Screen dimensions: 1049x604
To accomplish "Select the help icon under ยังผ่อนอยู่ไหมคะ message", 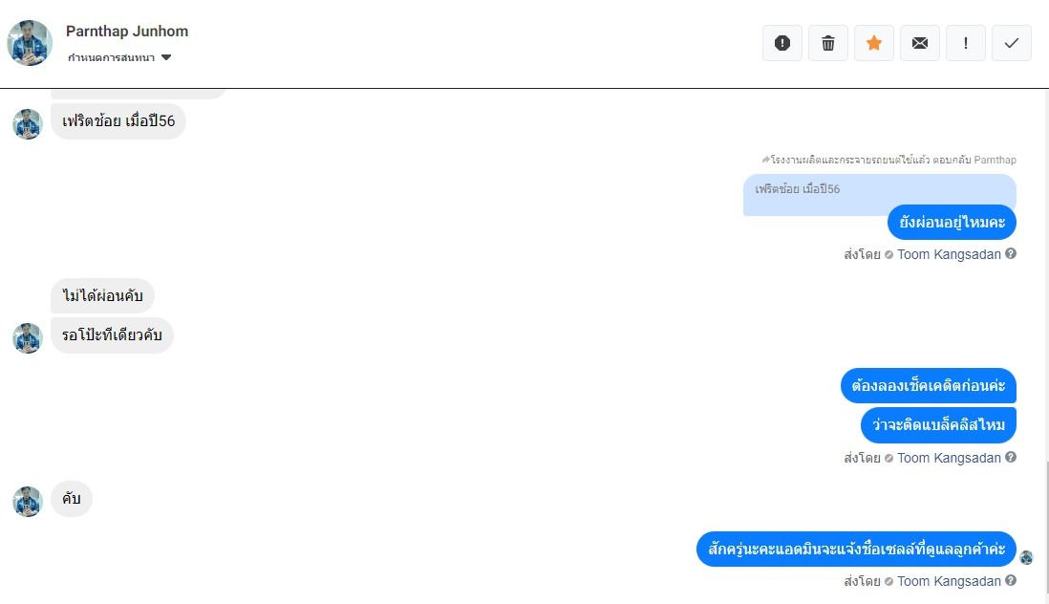I will (x=1011, y=253).
